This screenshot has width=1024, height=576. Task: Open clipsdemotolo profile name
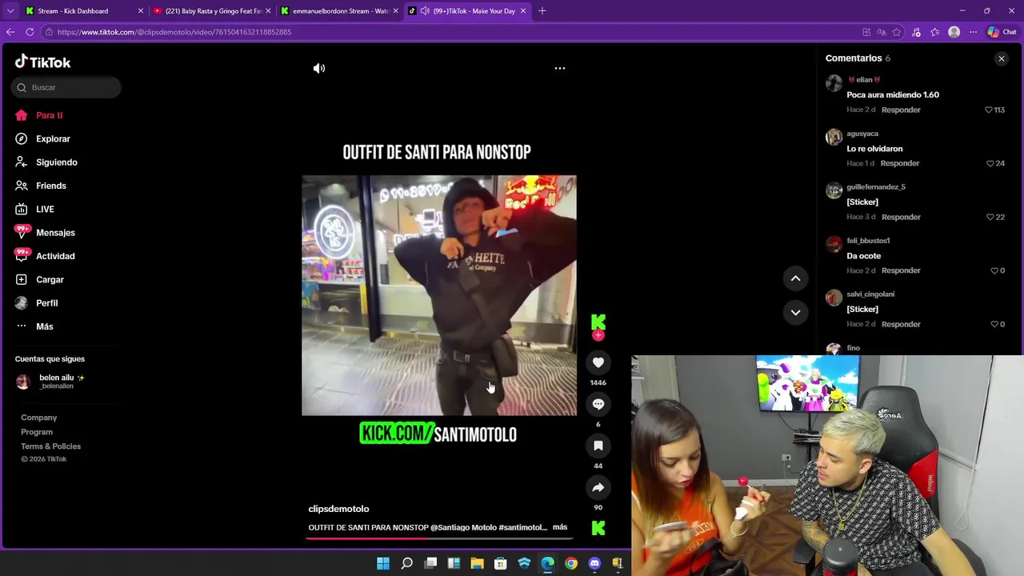pyautogui.click(x=338, y=509)
